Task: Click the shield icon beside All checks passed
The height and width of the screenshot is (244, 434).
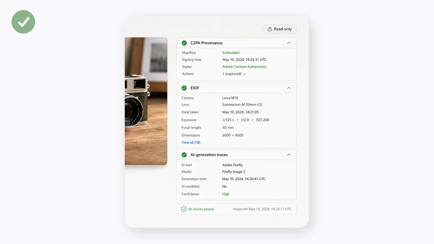Action: [184, 209]
